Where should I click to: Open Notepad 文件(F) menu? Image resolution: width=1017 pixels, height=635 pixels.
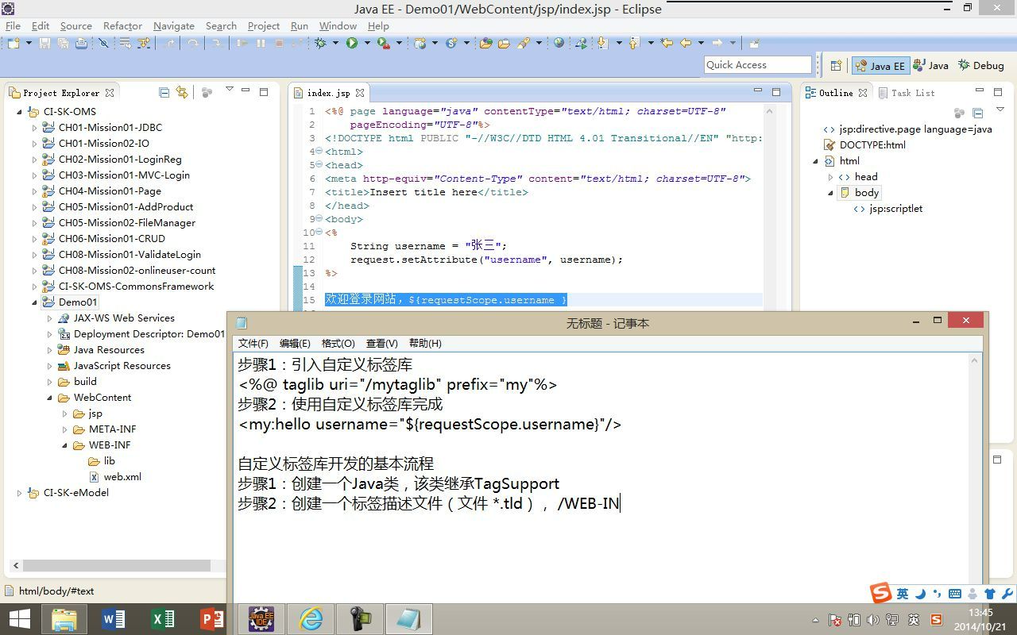point(253,343)
